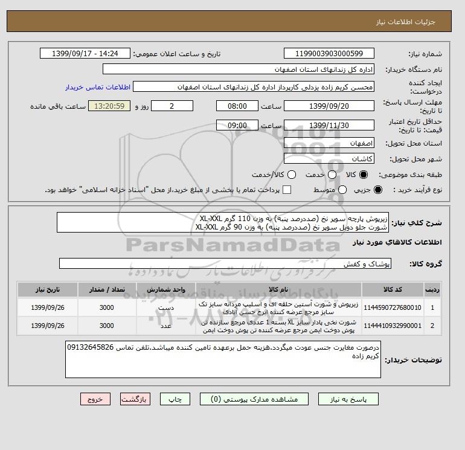Open مشاهده مدارک پیوستی (0) button
465x450 pixels.
pos(254,399)
